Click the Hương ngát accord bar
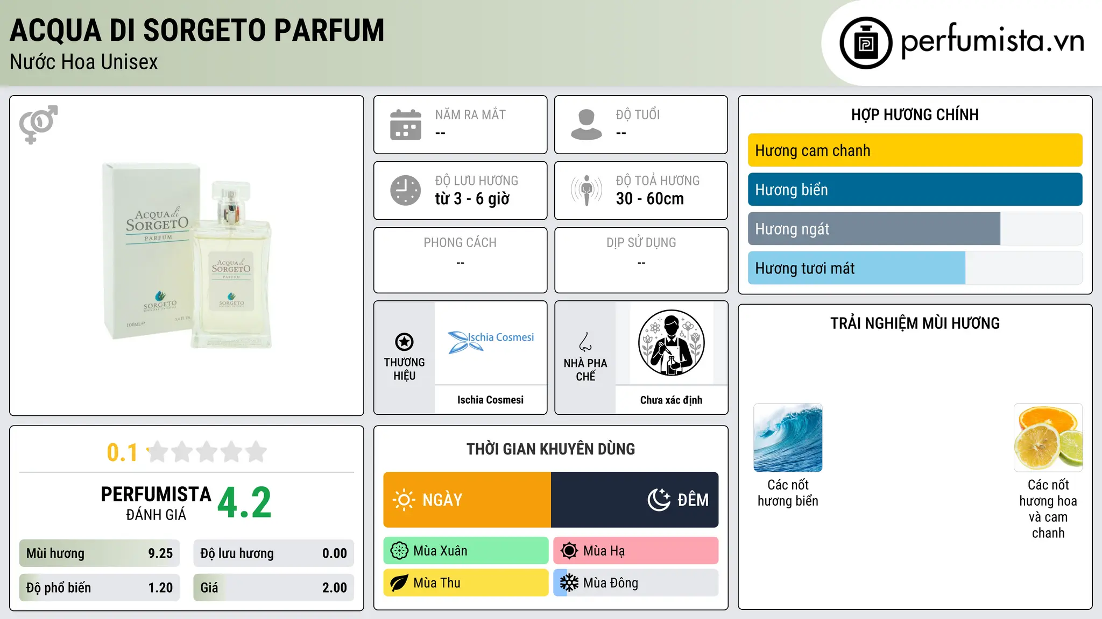 pyautogui.click(x=915, y=229)
